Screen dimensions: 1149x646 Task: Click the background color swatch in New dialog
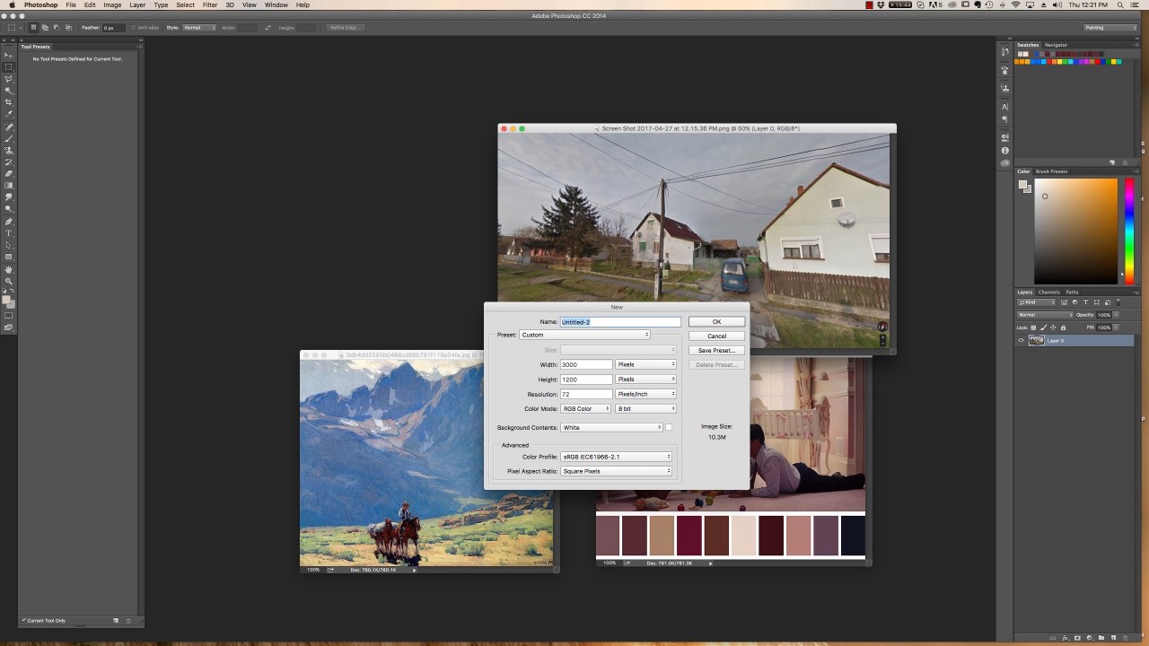669,427
